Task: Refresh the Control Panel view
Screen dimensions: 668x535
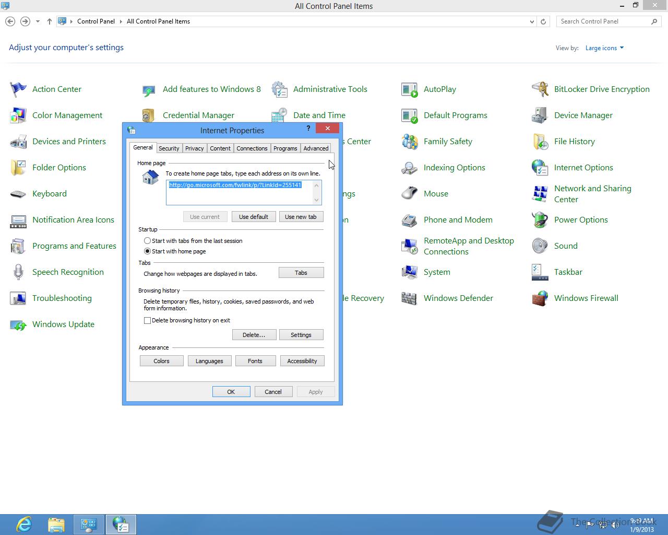Action: click(543, 21)
